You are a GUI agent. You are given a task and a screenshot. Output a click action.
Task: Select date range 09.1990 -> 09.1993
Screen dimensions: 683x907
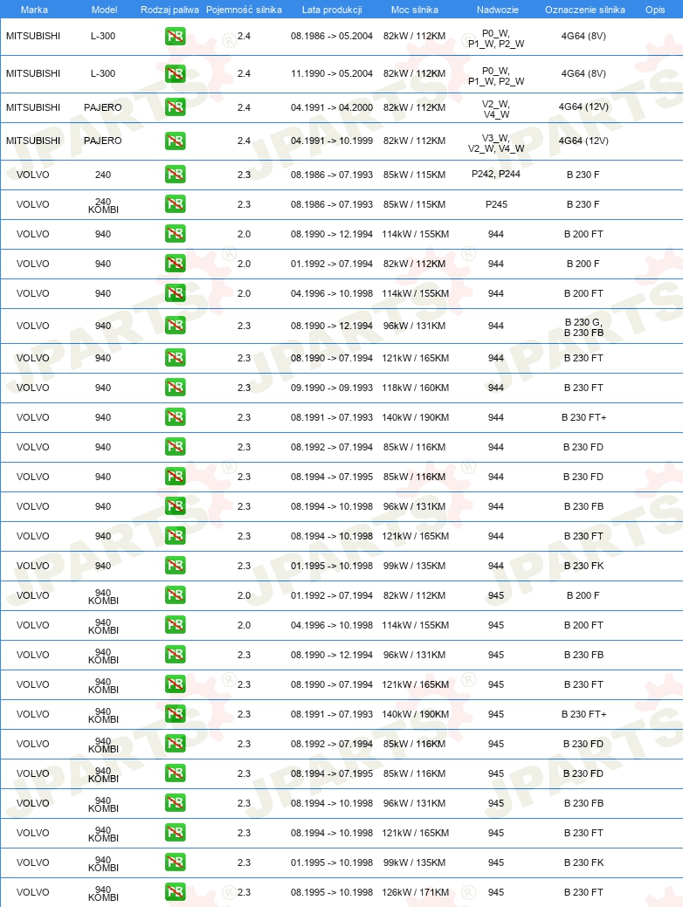(332, 388)
